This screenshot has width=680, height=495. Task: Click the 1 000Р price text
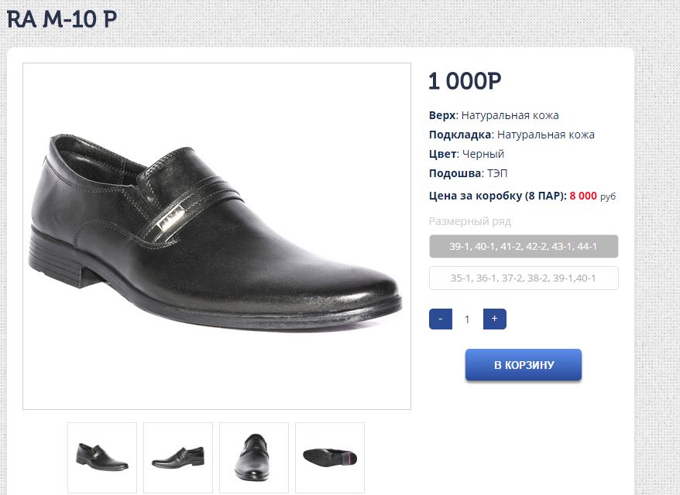tap(465, 81)
